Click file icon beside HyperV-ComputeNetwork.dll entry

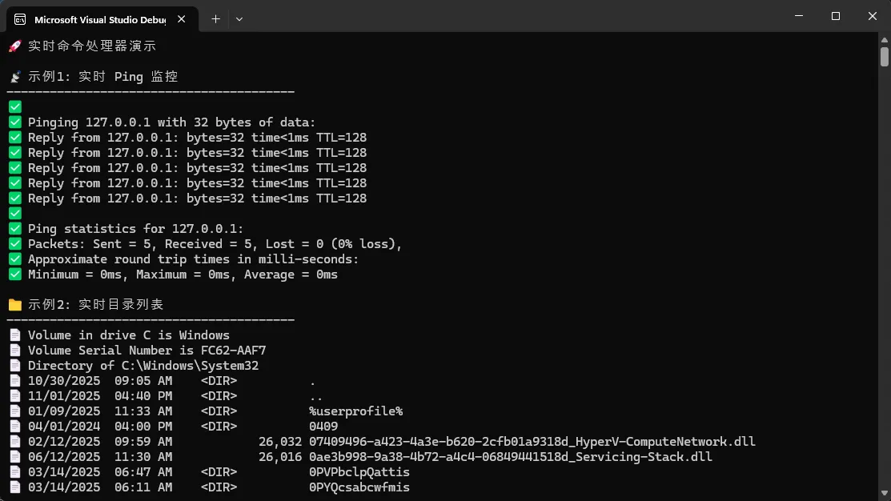(x=14, y=442)
